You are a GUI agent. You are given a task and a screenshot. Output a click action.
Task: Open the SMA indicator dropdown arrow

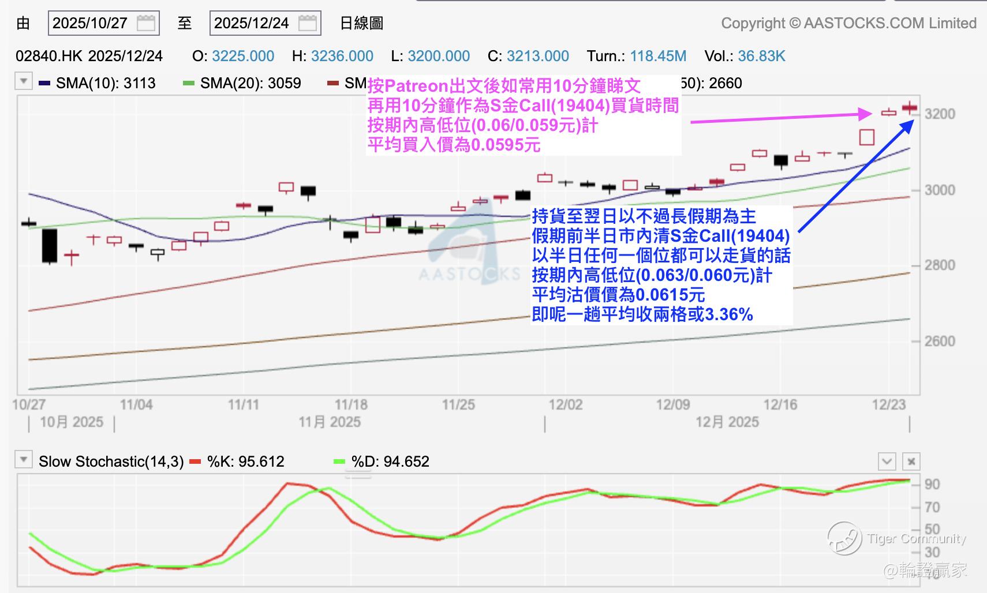[x=23, y=81]
